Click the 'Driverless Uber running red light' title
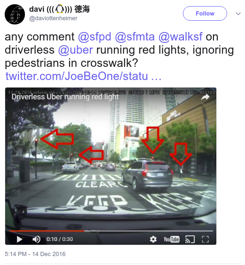The width and height of the screenshot is (245, 265). click(x=65, y=97)
